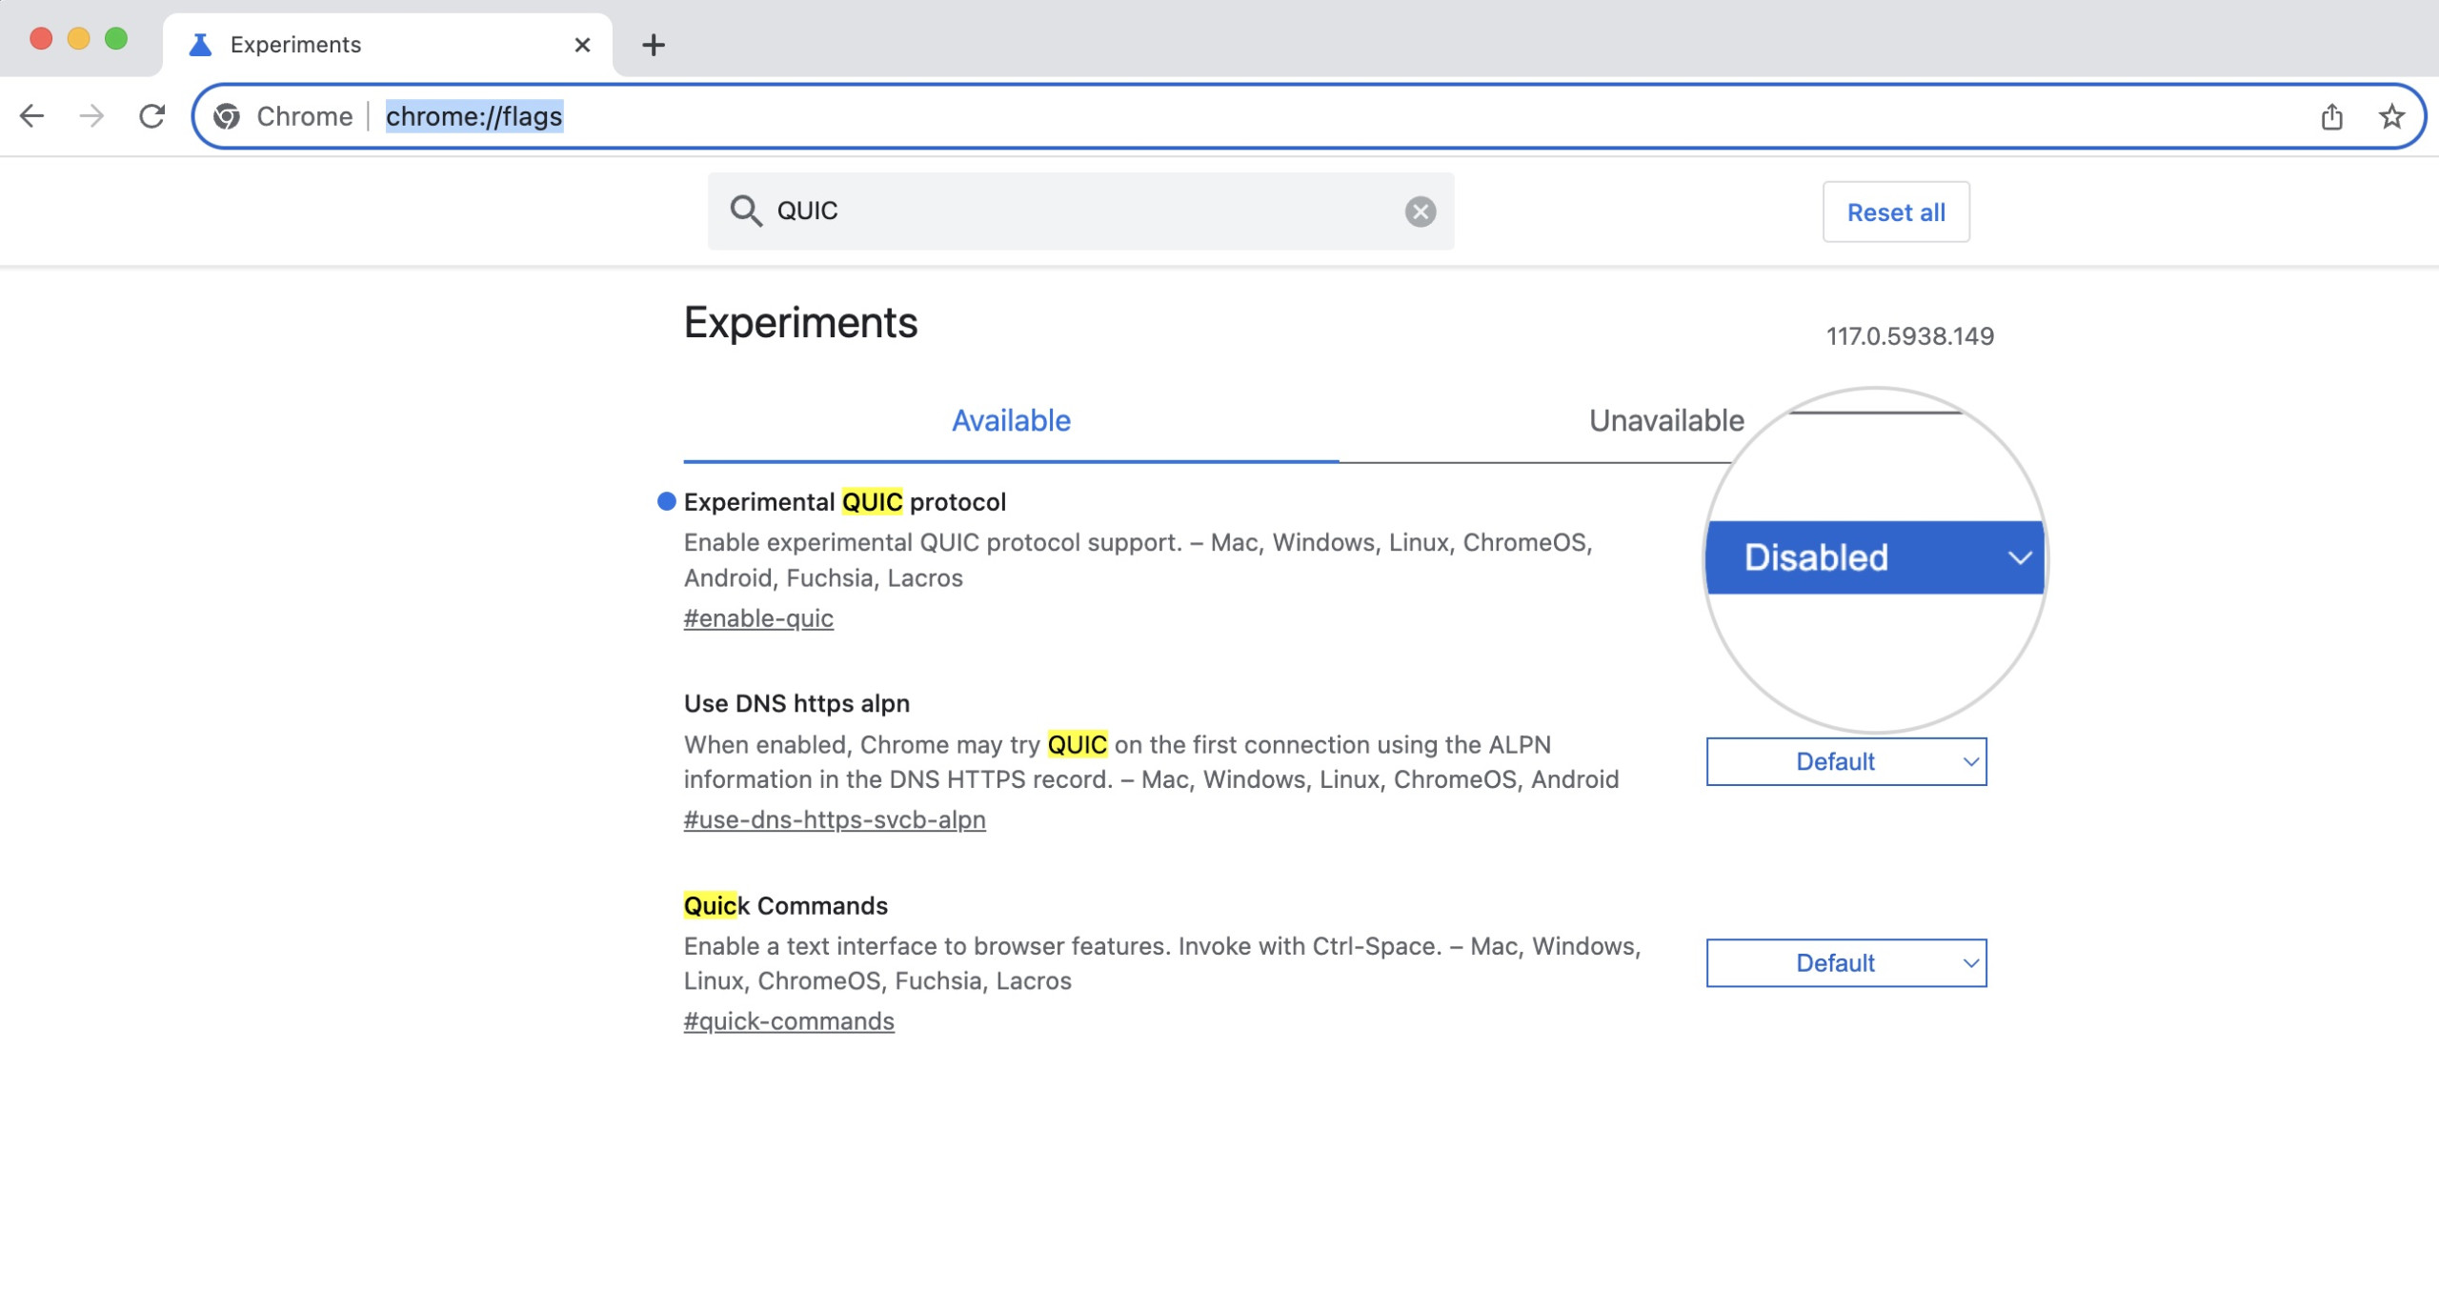Open the Disabled dropdown for Experimental QUIC

tap(1874, 557)
